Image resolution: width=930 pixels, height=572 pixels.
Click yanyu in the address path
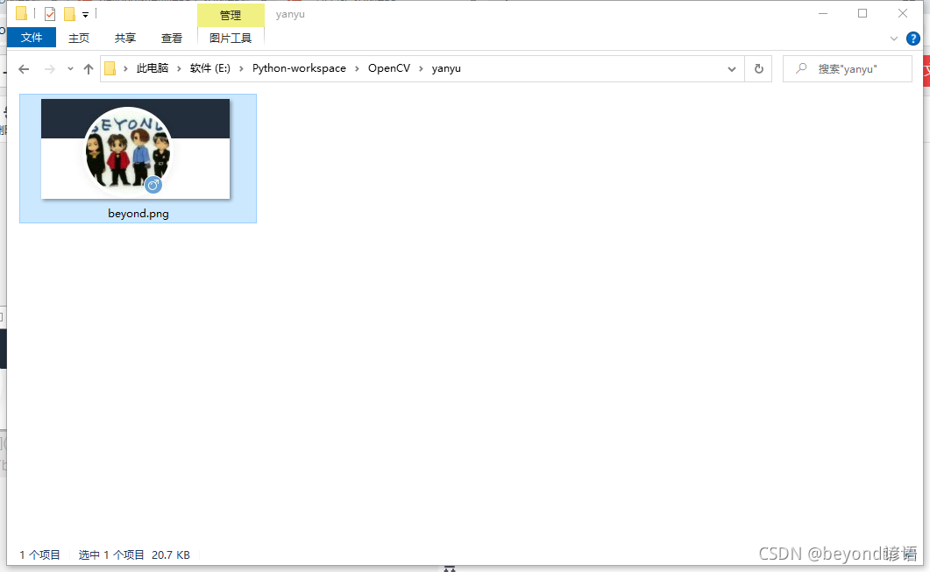[446, 68]
